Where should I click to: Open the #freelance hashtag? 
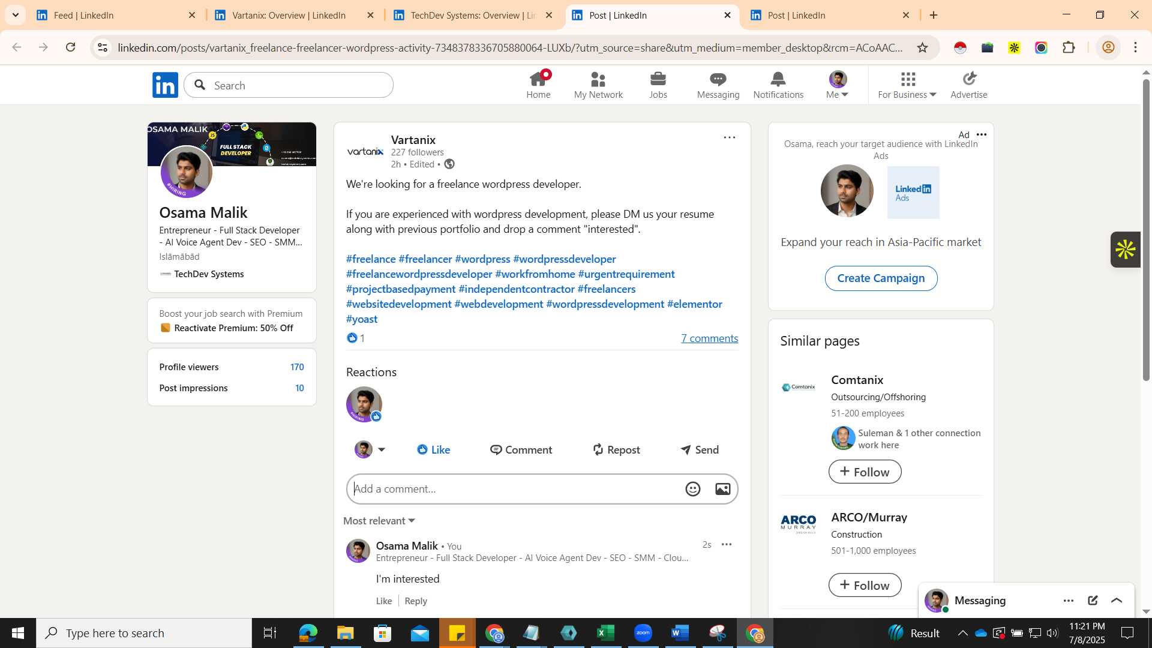[371, 259]
